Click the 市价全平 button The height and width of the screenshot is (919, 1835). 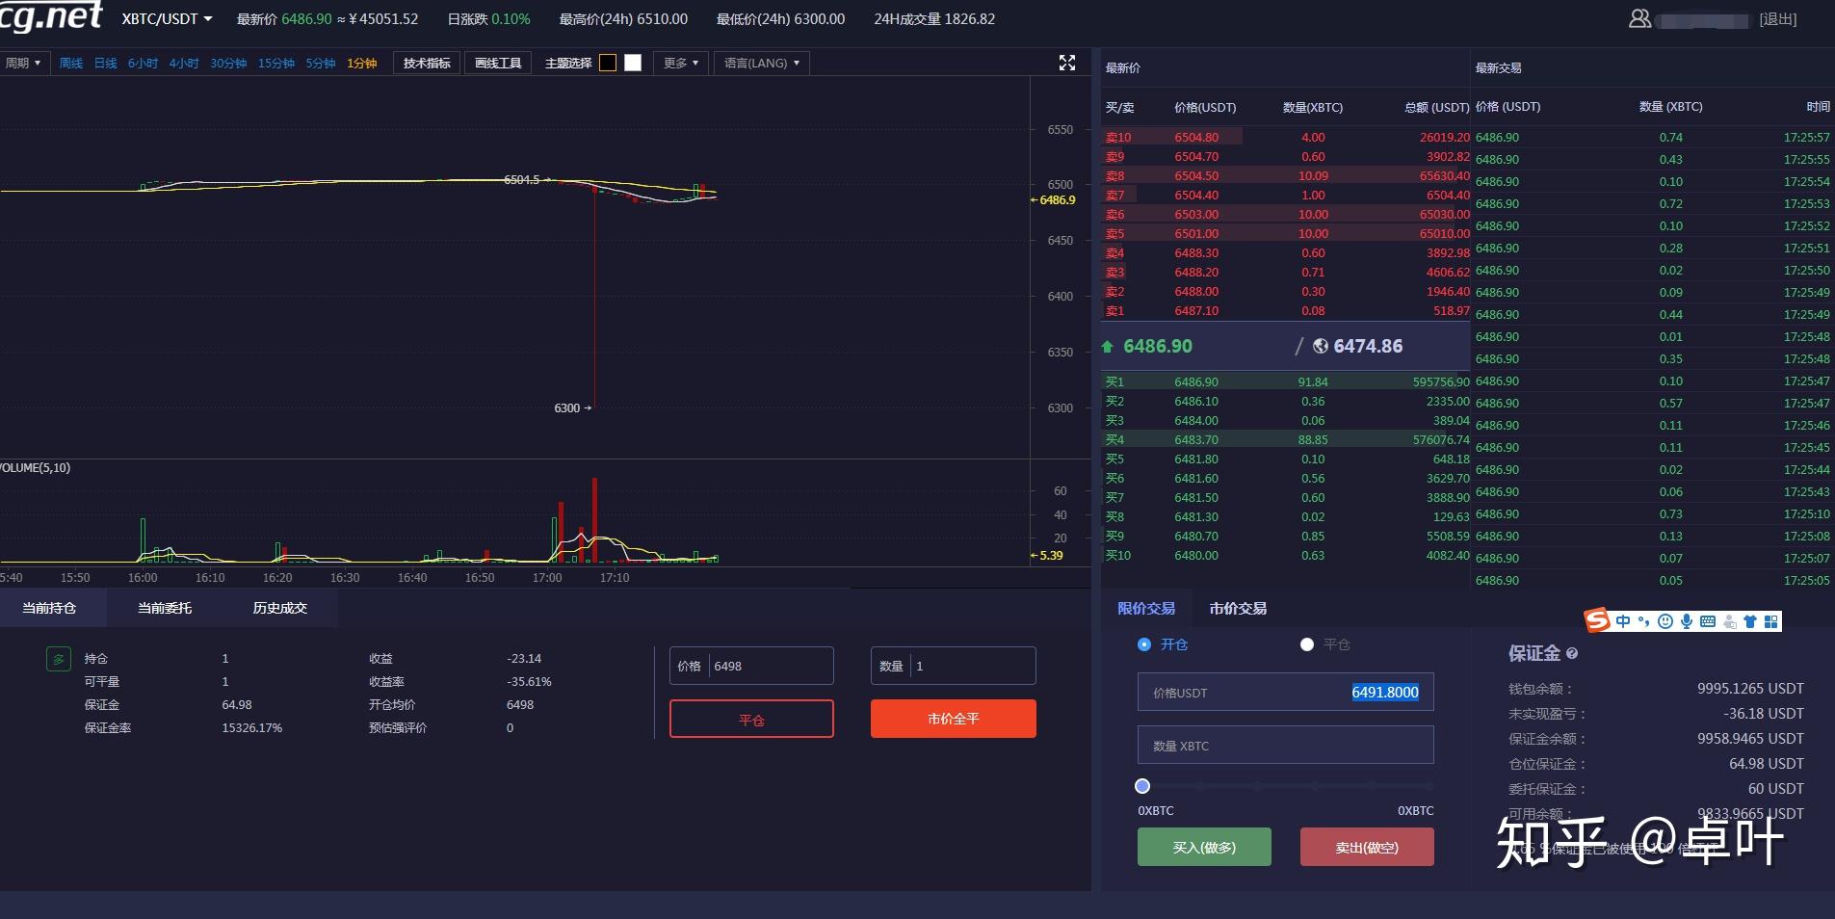pyautogui.click(x=954, y=719)
